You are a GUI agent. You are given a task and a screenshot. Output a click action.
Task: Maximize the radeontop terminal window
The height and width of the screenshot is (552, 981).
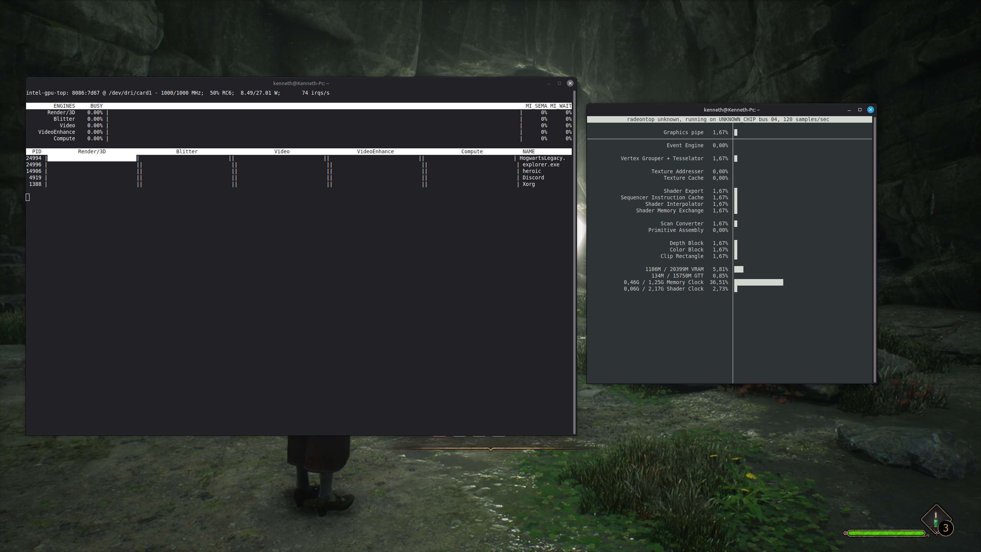[860, 110]
